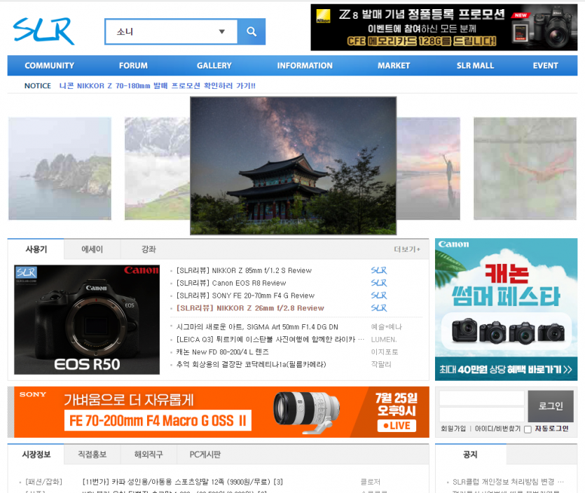Open the 코닥레티나1a 필름카메라 post
The image size is (585, 493).
pos(251,364)
